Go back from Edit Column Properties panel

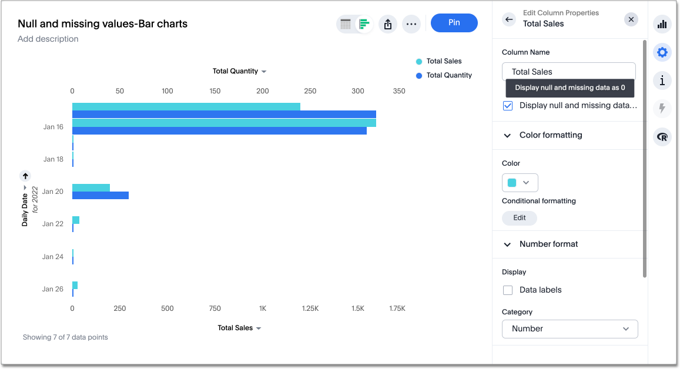(508, 19)
